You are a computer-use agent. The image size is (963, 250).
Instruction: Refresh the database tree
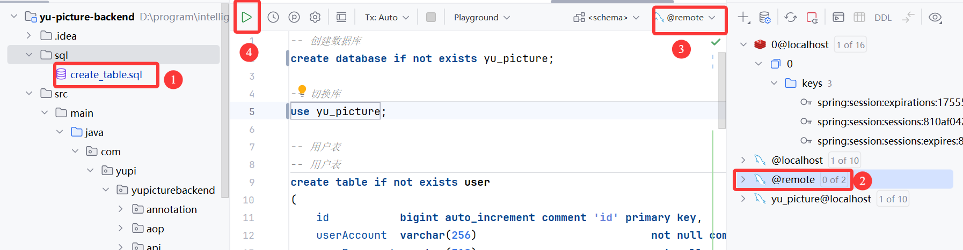tap(790, 17)
